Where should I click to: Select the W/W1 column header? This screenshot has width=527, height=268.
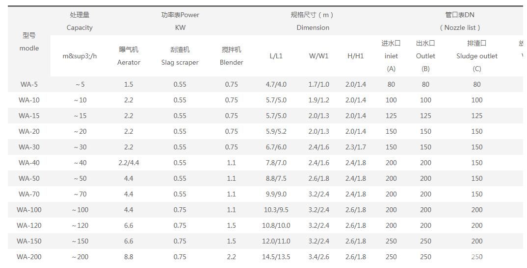pos(318,56)
